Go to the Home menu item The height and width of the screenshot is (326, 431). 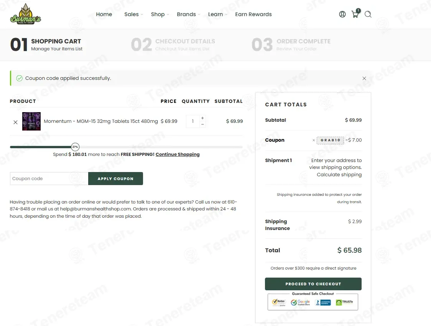[x=104, y=14]
